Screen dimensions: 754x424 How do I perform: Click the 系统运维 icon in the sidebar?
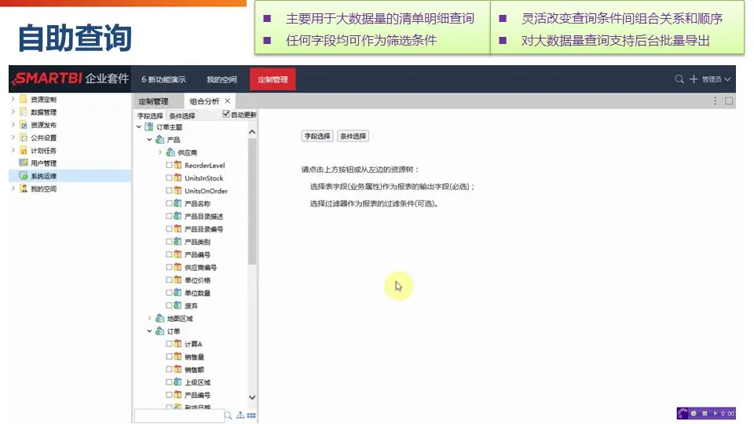(x=23, y=176)
